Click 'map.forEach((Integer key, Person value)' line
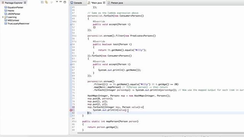This screenshot has width=244, height=137. 116,107
